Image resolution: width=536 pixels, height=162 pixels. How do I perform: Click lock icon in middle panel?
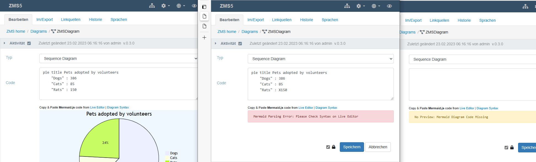click(x=333, y=147)
